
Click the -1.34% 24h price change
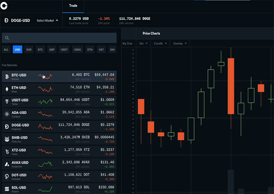[x=104, y=19]
